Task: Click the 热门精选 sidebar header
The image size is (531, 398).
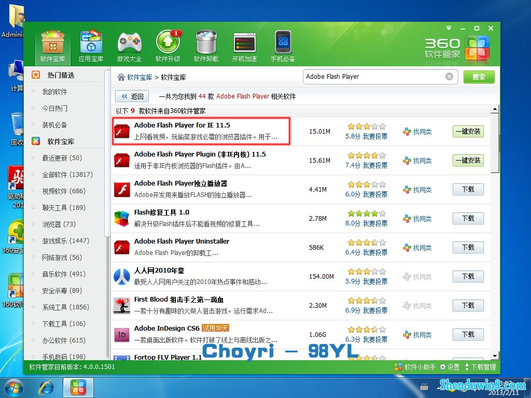Action: pyautogui.click(x=61, y=75)
